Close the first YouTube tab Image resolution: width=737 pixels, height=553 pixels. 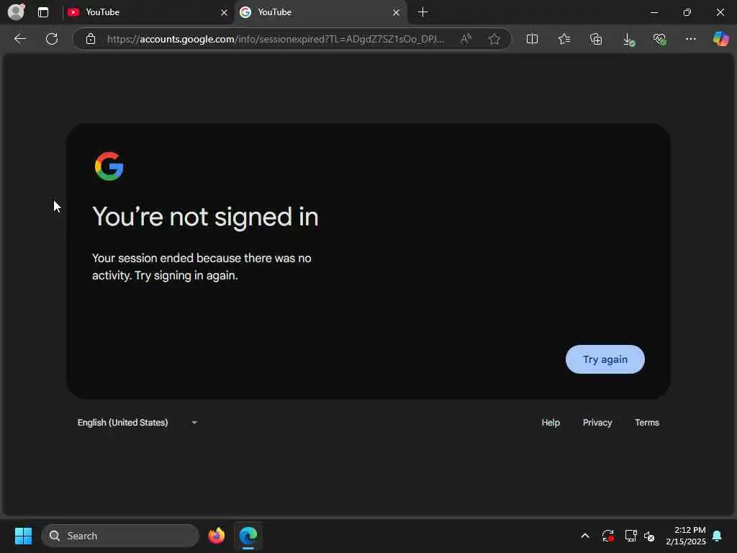click(225, 13)
